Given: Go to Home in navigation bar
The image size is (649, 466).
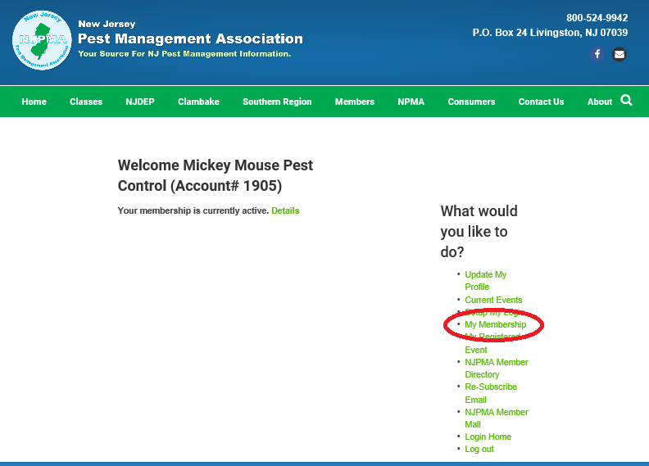Looking at the screenshot, I should pyautogui.click(x=34, y=102).
